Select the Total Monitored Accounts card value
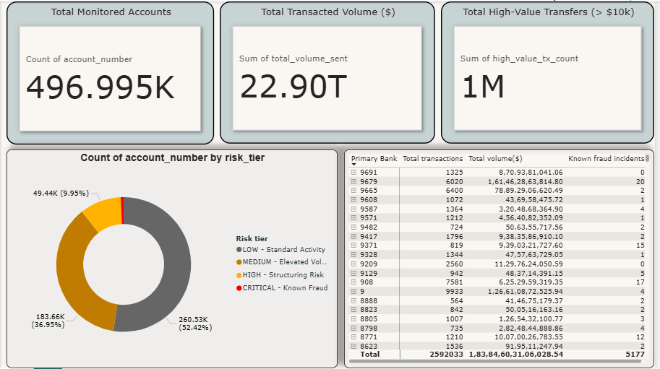 point(100,87)
